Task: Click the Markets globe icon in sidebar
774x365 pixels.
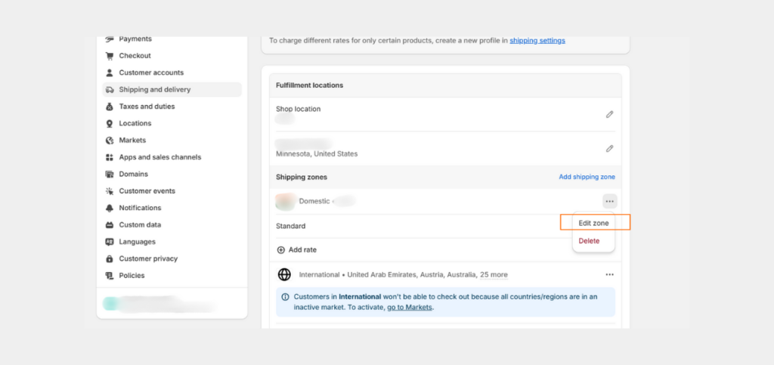Action: pos(110,140)
